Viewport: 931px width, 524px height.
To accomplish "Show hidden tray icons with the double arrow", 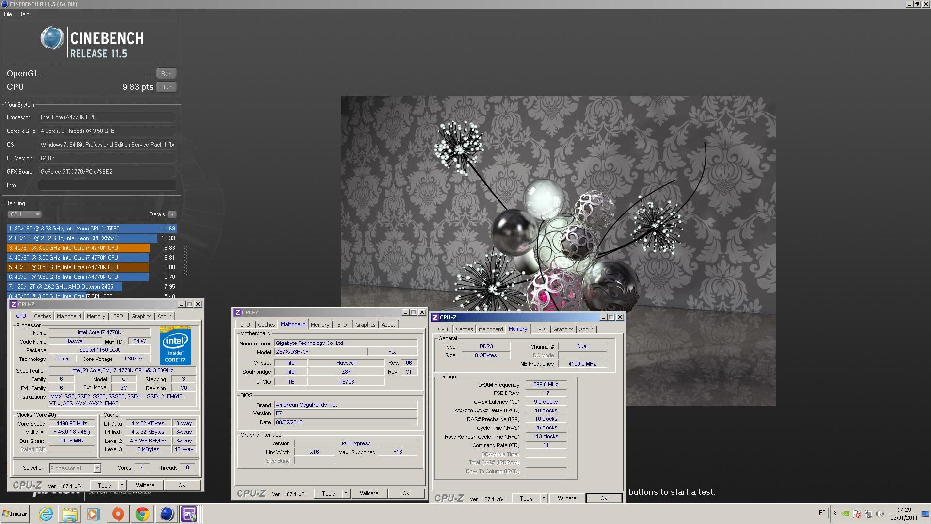I will (x=835, y=513).
